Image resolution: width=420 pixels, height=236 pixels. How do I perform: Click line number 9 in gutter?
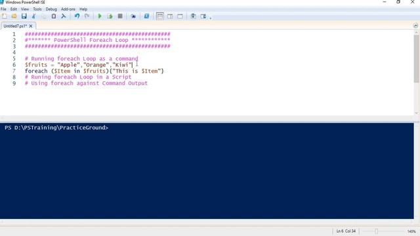14,83
